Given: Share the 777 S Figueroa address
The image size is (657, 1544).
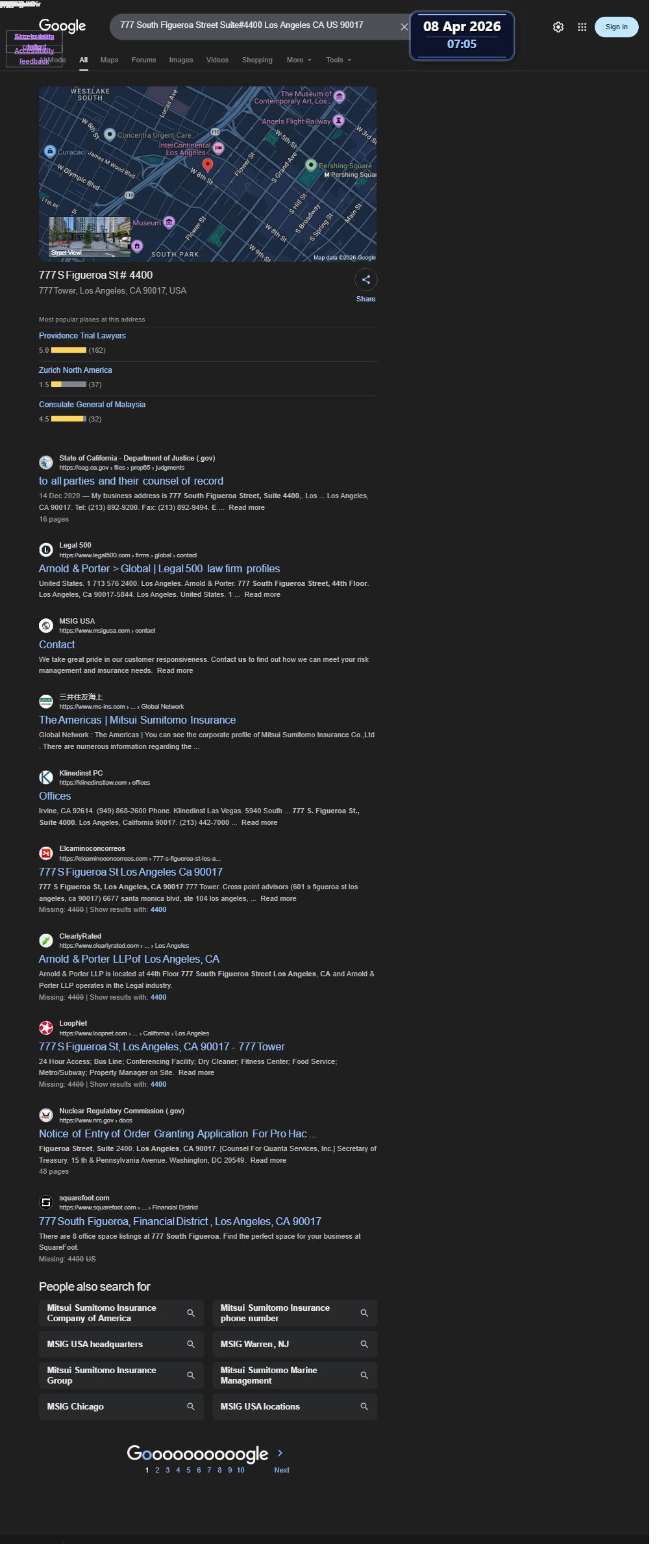Looking at the screenshot, I should (x=366, y=280).
